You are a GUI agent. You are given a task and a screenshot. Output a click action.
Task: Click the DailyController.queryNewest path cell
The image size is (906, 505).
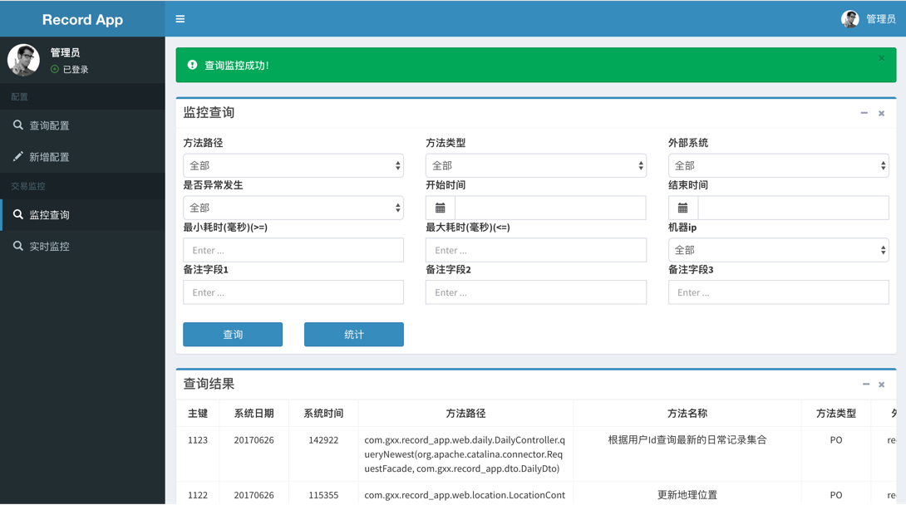[x=465, y=454]
